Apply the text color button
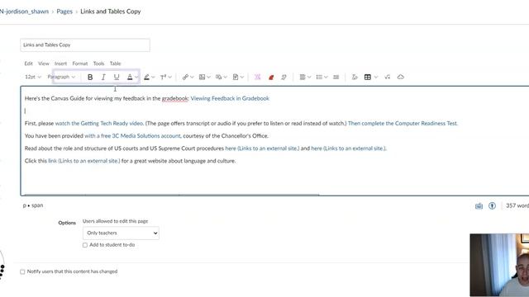Image resolution: width=529 pixels, height=297 pixels. point(130,77)
